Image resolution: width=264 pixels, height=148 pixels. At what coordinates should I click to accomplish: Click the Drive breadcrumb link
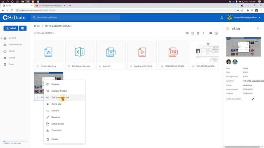point(37,26)
